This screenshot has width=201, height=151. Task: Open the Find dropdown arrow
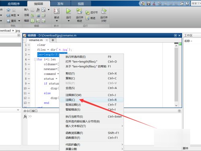coord(19,21)
